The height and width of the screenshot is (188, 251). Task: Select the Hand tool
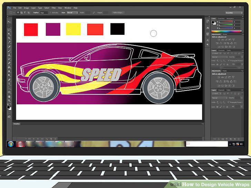pos(9,96)
